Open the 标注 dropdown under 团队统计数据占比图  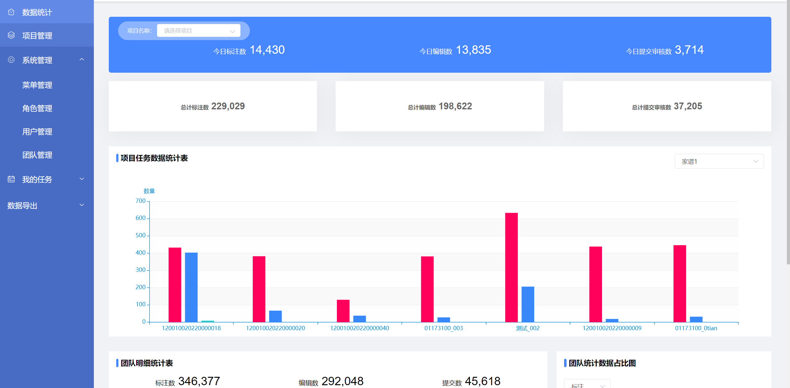[587, 384]
